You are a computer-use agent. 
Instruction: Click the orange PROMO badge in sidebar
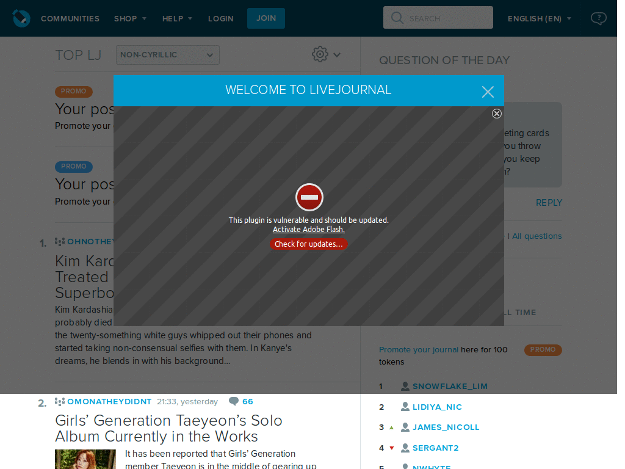(x=543, y=350)
